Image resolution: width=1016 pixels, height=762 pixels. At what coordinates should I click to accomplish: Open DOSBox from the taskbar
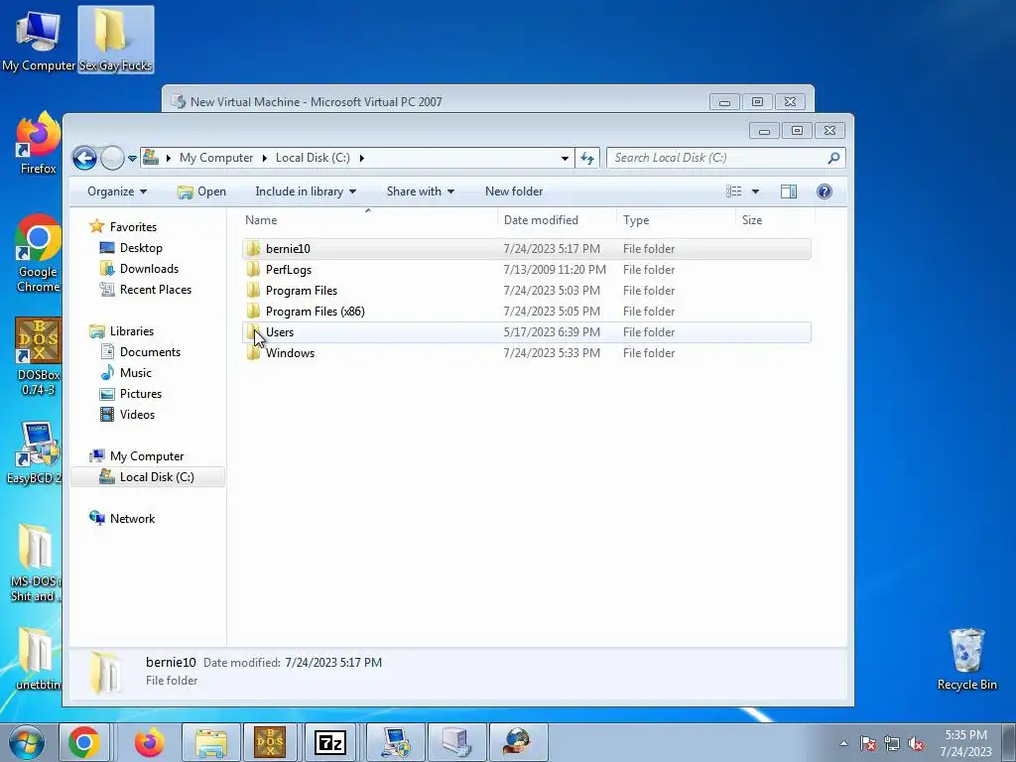coord(270,742)
